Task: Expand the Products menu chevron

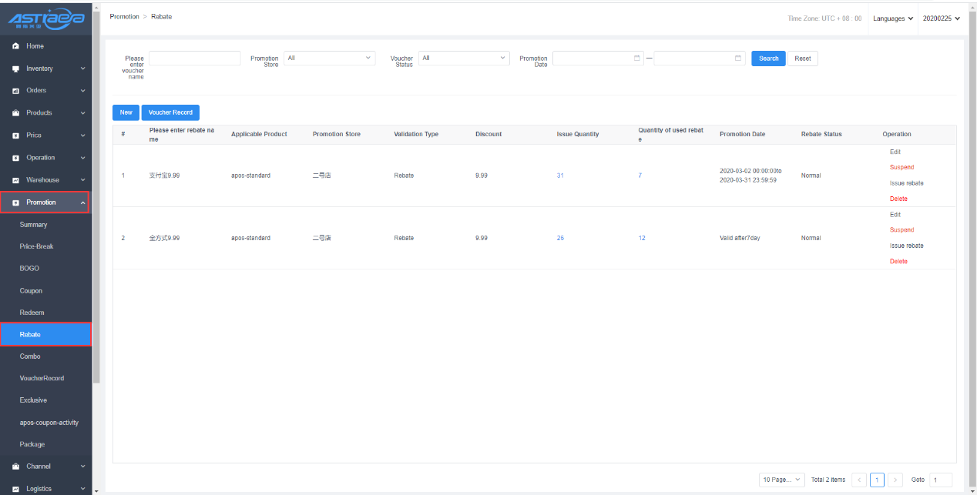Action: click(82, 113)
